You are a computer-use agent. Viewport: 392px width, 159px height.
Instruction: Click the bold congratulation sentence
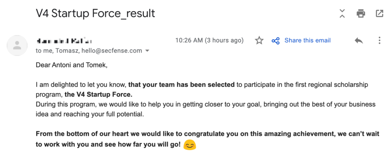pyautogui.click(x=208, y=139)
